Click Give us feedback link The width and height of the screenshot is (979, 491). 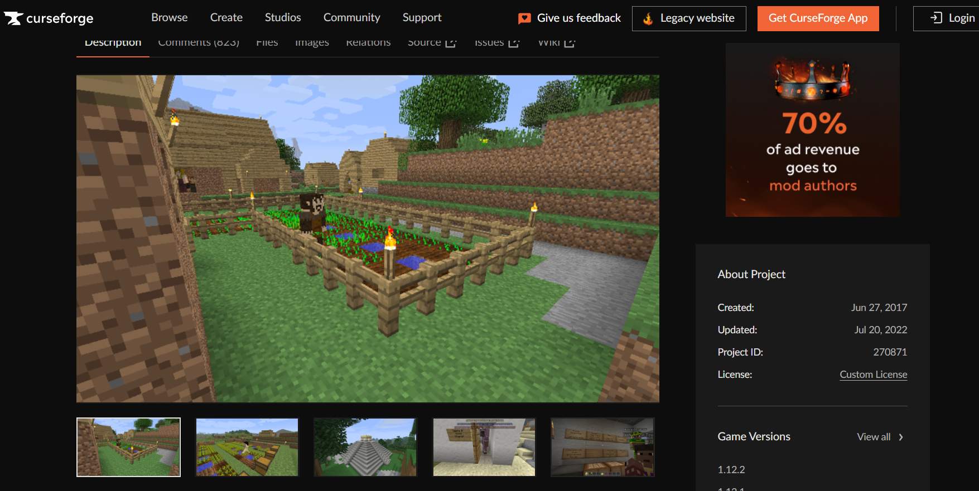click(569, 18)
